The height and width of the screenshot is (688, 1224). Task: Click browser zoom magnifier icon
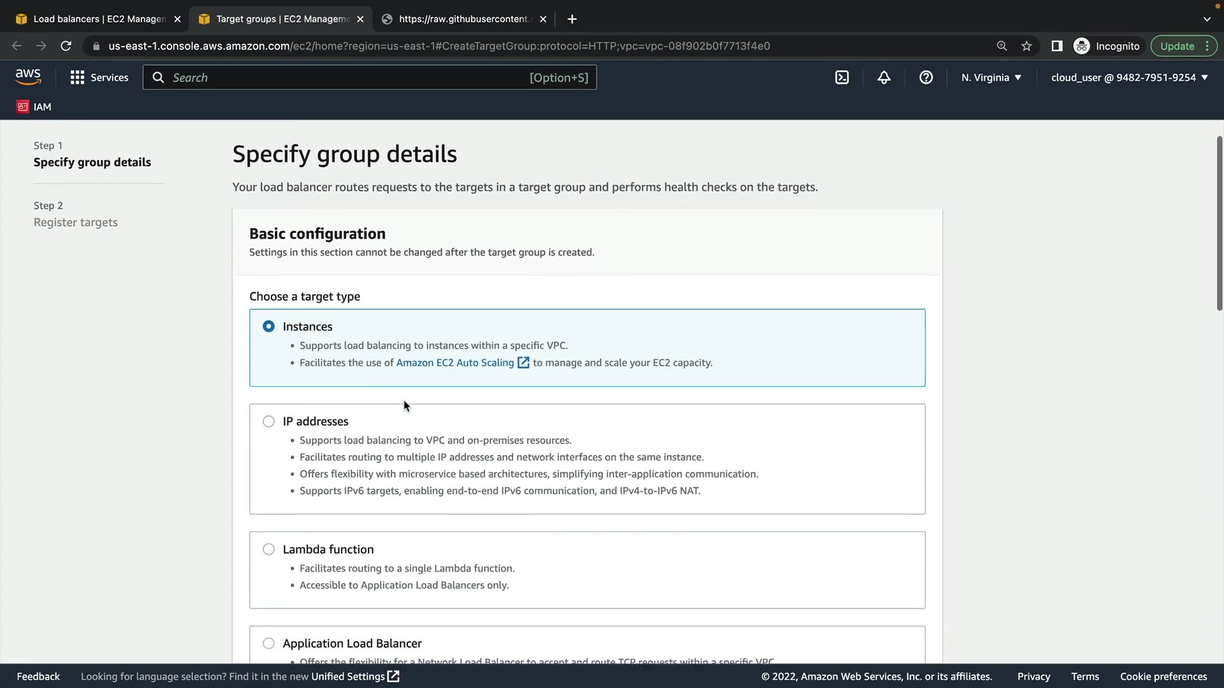click(x=1002, y=46)
